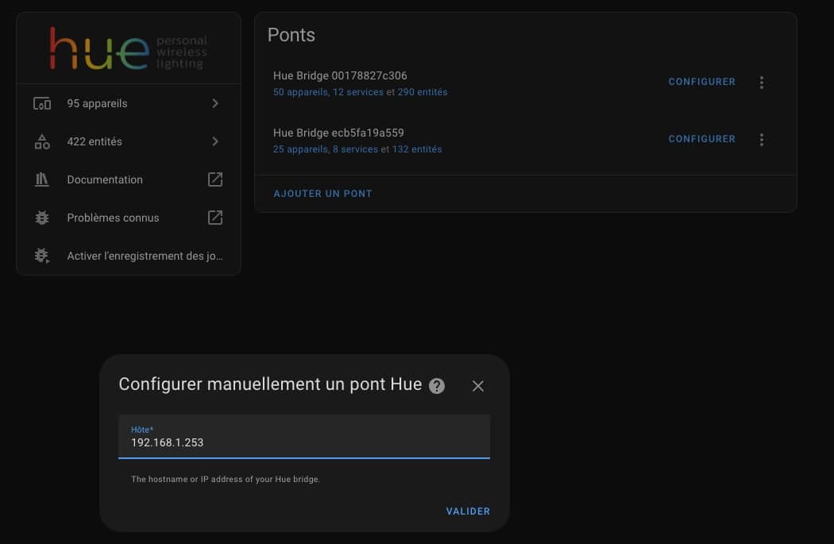This screenshot has width=834, height=544.
Task: Open external link icon next to Documentation
Action: (x=215, y=179)
